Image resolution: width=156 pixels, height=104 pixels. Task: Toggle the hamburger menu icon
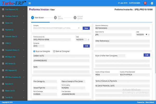(30, 3)
